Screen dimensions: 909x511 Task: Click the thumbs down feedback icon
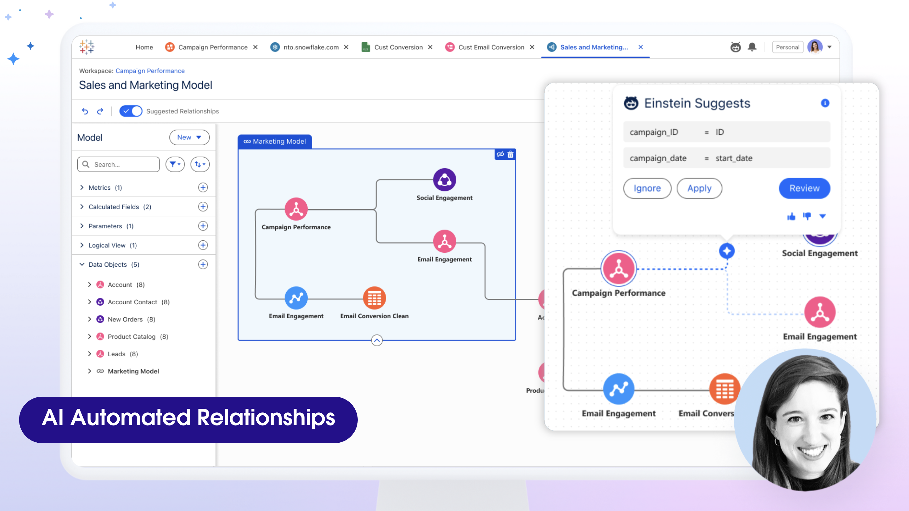(x=807, y=216)
